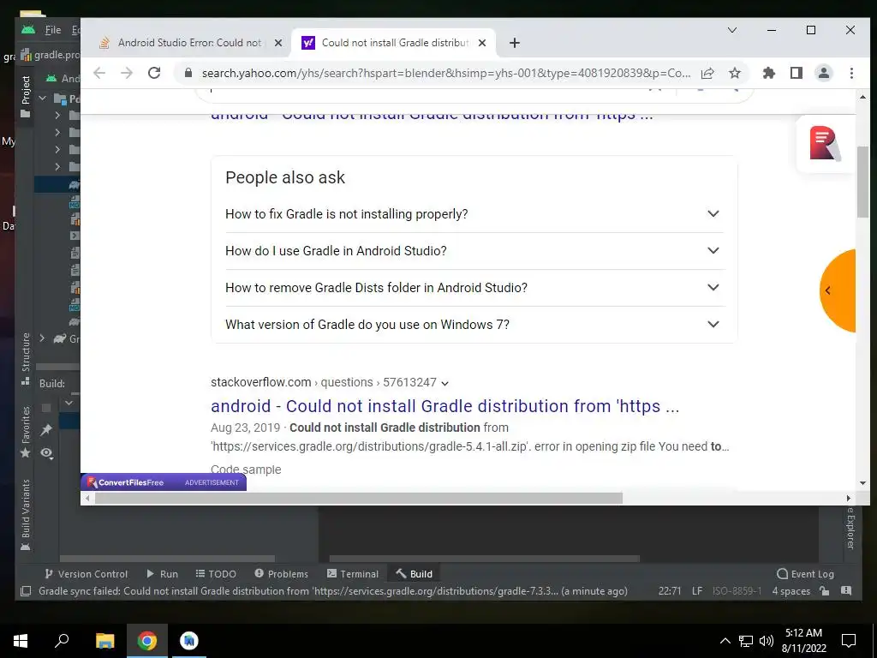Click Chrome icon in taskbar
The width and height of the screenshot is (877, 658).
[x=147, y=641]
